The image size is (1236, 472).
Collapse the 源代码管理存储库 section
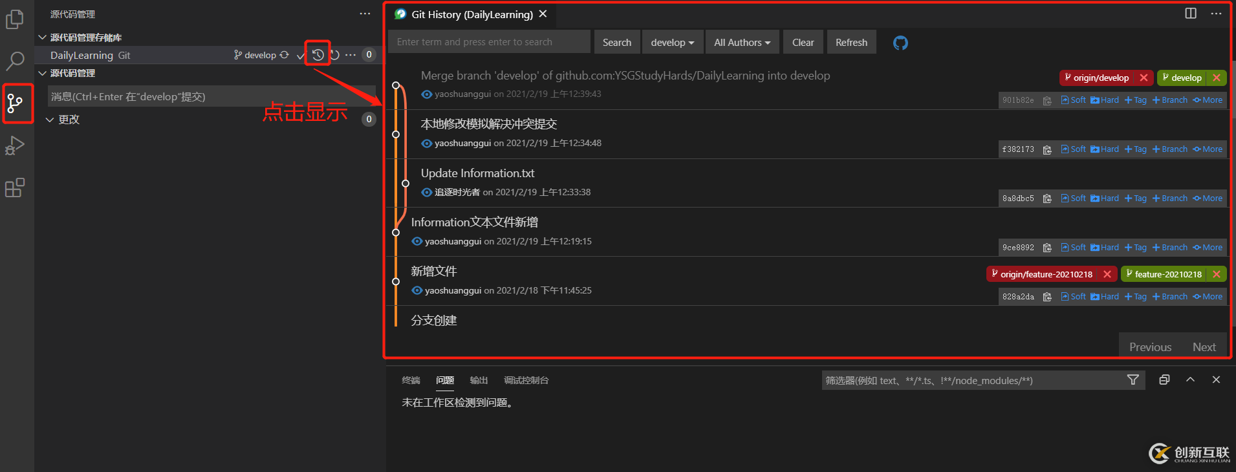[x=42, y=38]
